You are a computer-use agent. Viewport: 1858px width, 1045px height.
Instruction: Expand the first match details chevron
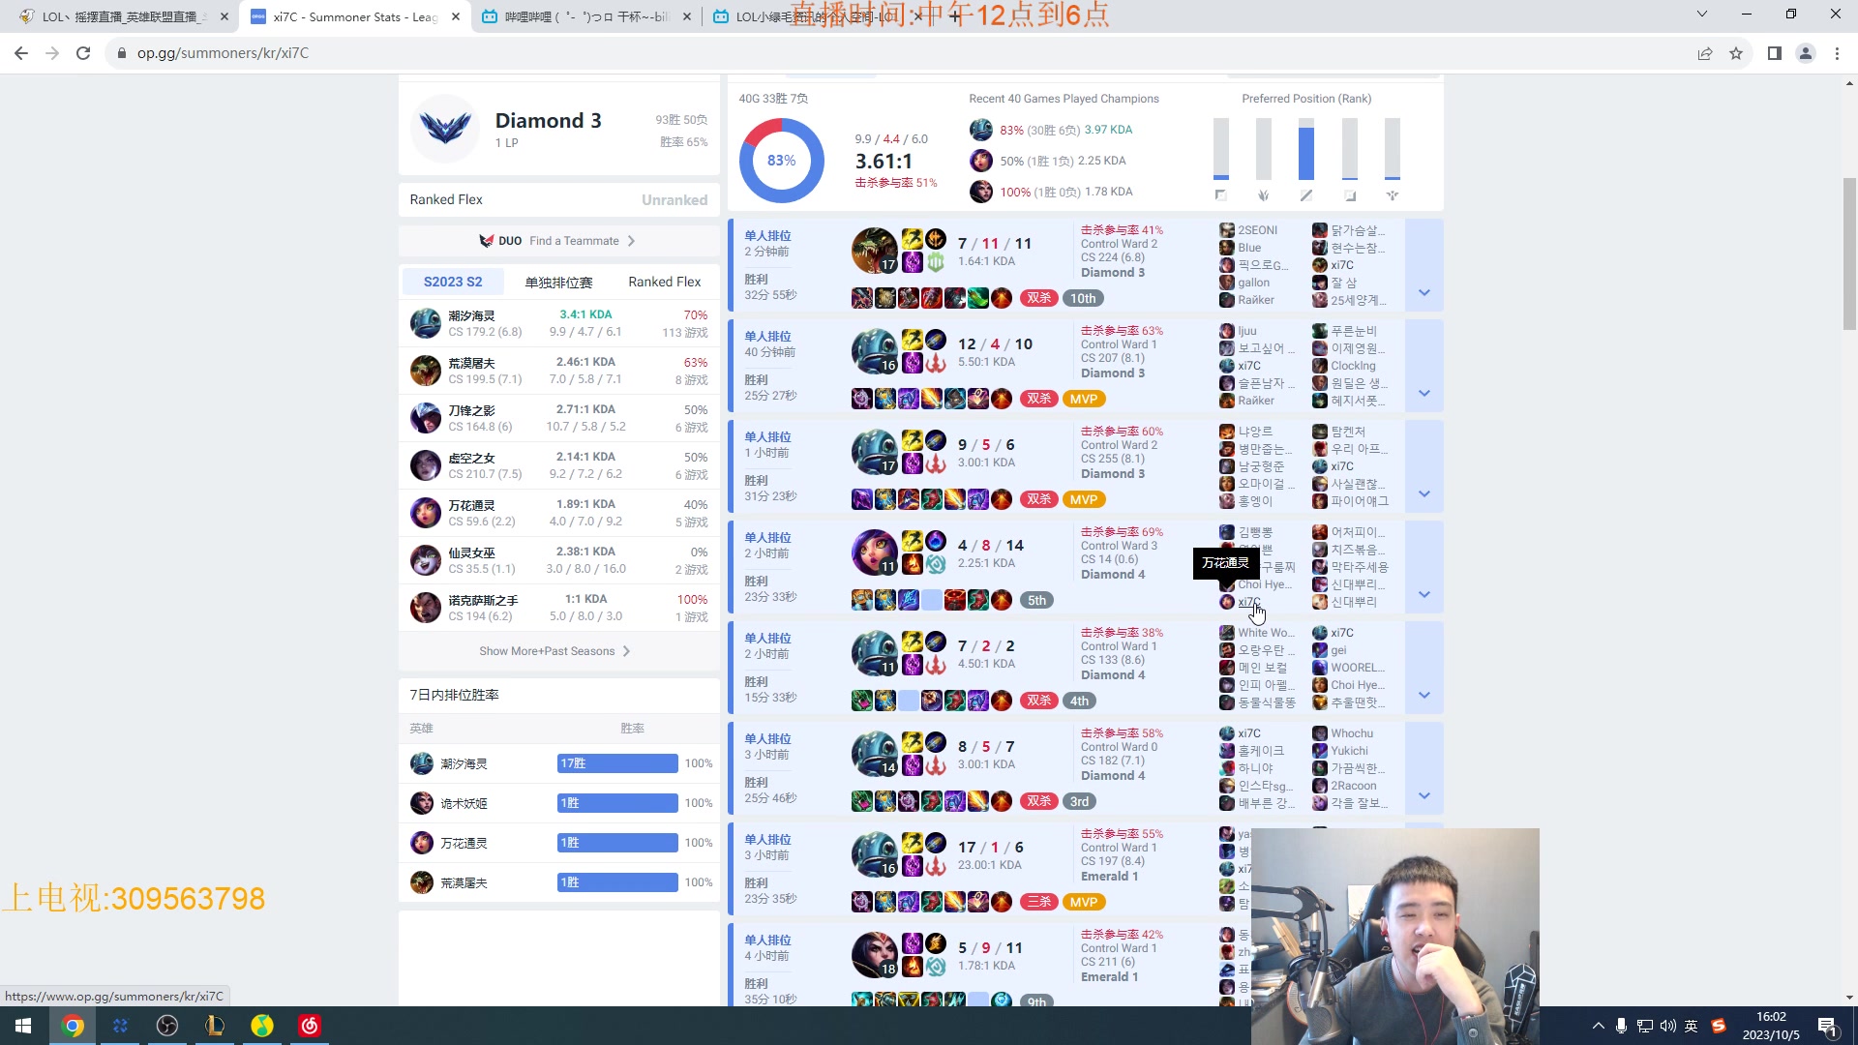coord(1423,292)
